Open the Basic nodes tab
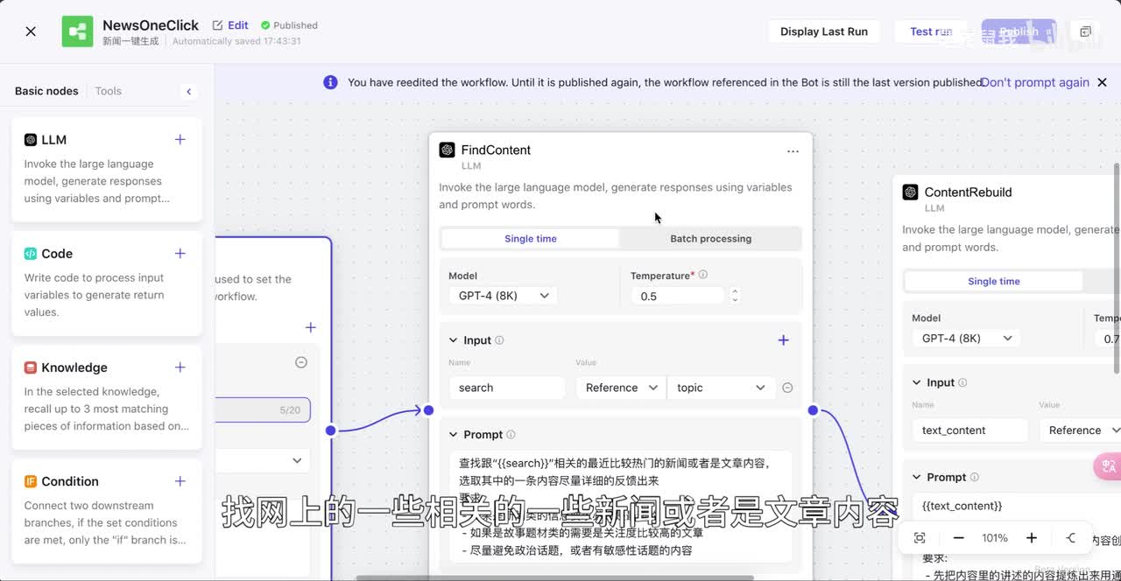This screenshot has height=581, width=1121. [46, 91]
